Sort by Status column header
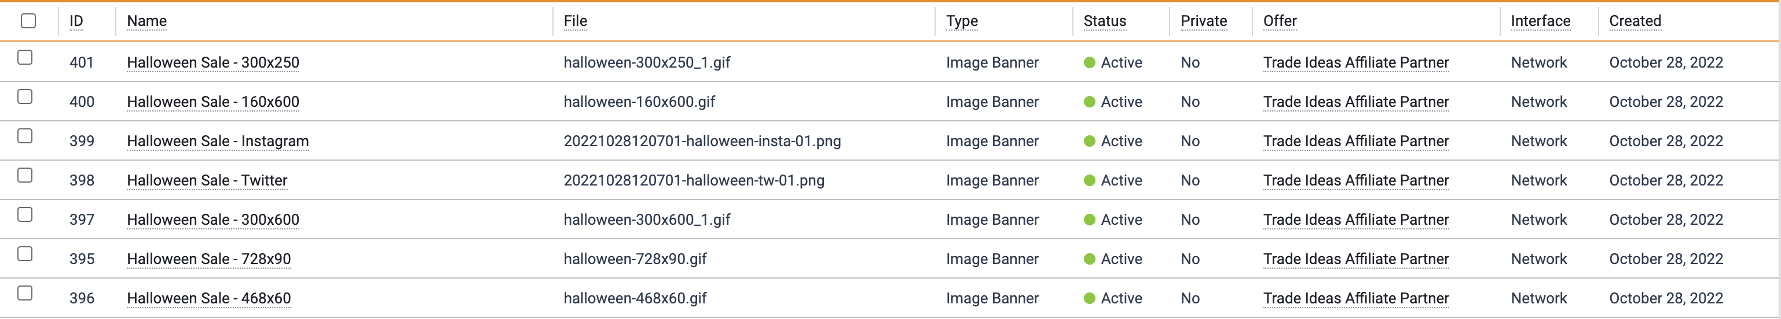The height and width of the screenshot is (319, 1781). (x=1104, y=21)
